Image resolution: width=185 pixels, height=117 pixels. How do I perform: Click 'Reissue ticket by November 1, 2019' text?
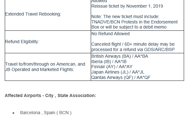tap(127, 6)
